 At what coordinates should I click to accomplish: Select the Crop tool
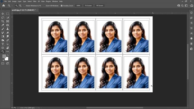point(3,21)
